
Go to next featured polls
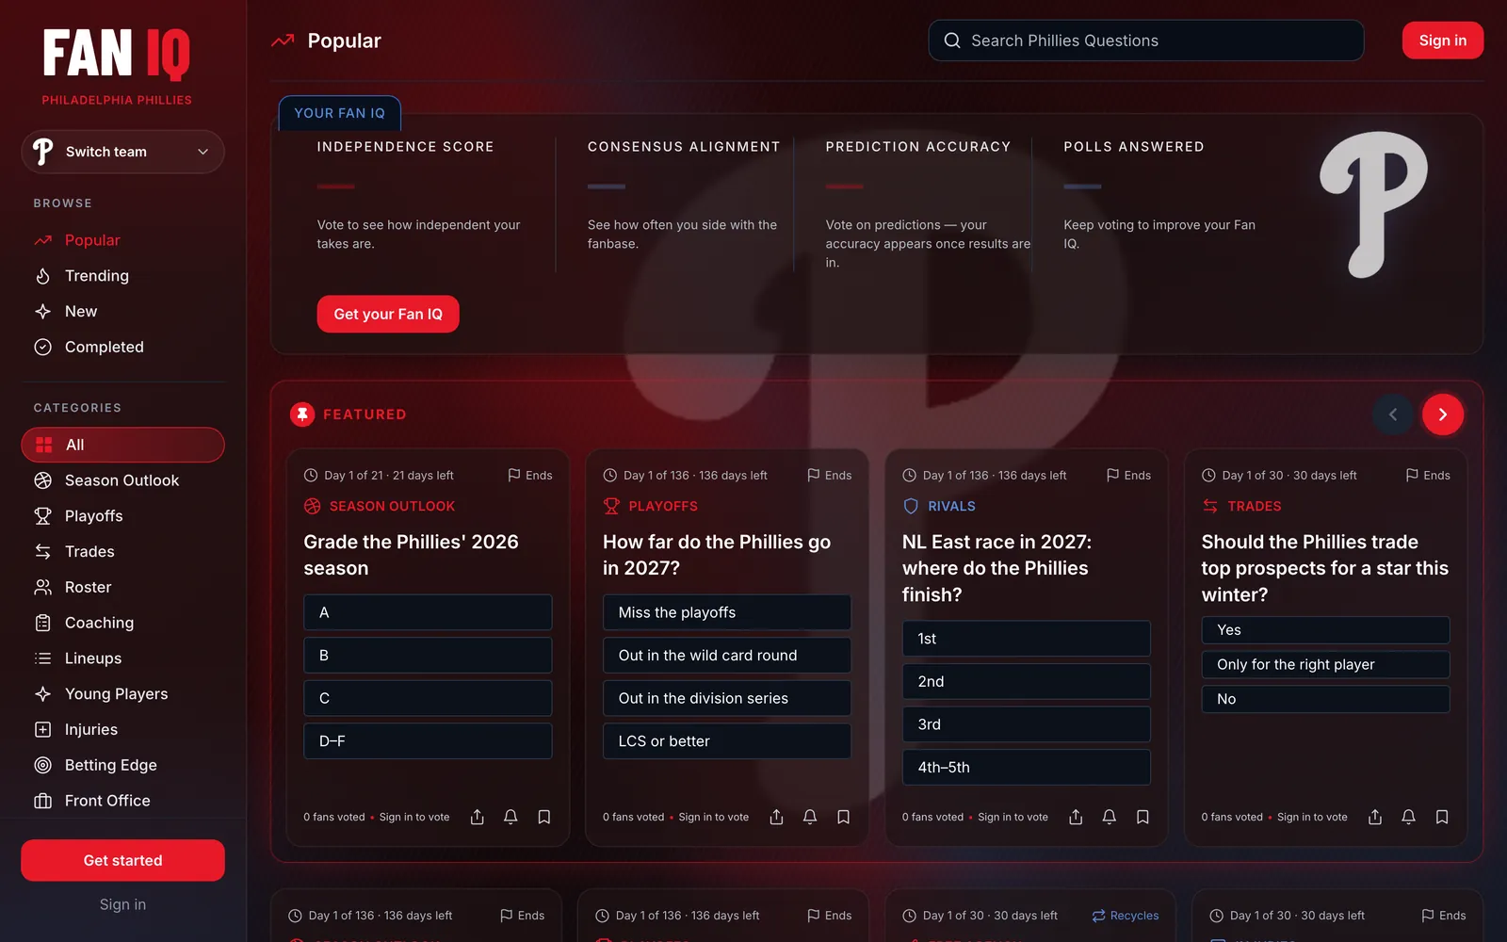tap(1442, 414)
